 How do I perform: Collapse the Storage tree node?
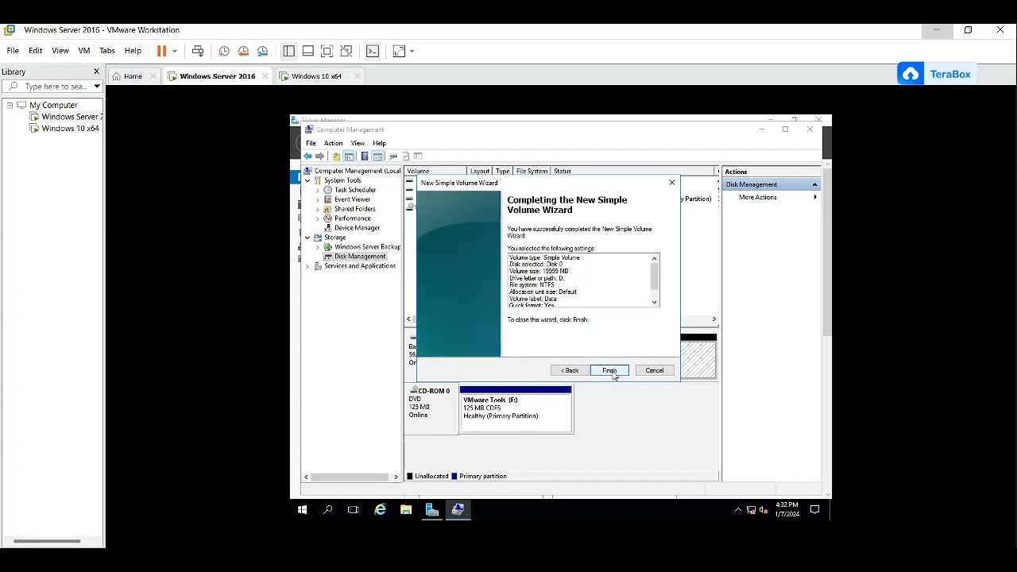tap(307, 238)
